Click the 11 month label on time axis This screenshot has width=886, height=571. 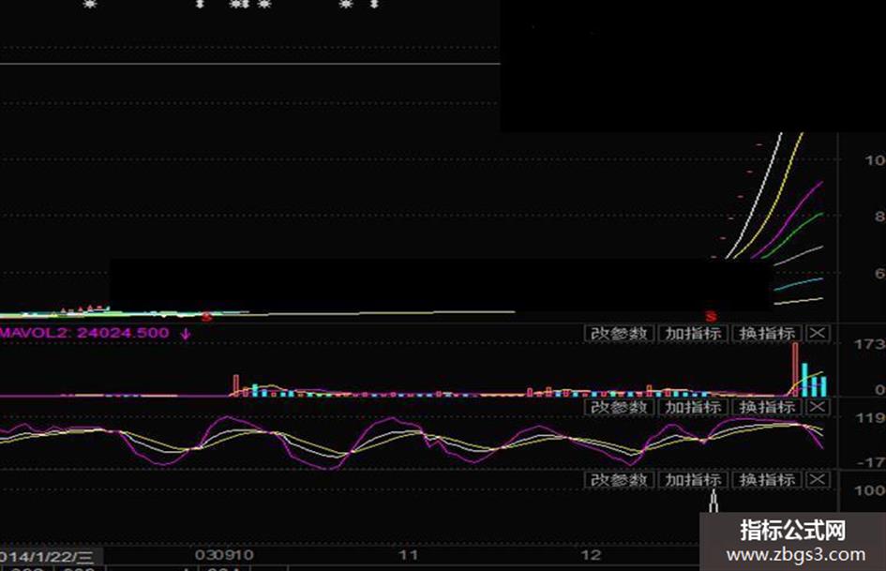coord(408,555)
